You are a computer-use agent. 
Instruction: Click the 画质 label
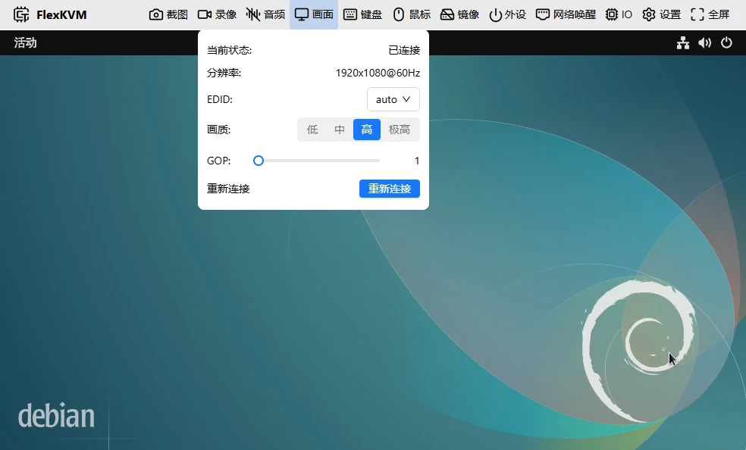[x=219, y=130]
